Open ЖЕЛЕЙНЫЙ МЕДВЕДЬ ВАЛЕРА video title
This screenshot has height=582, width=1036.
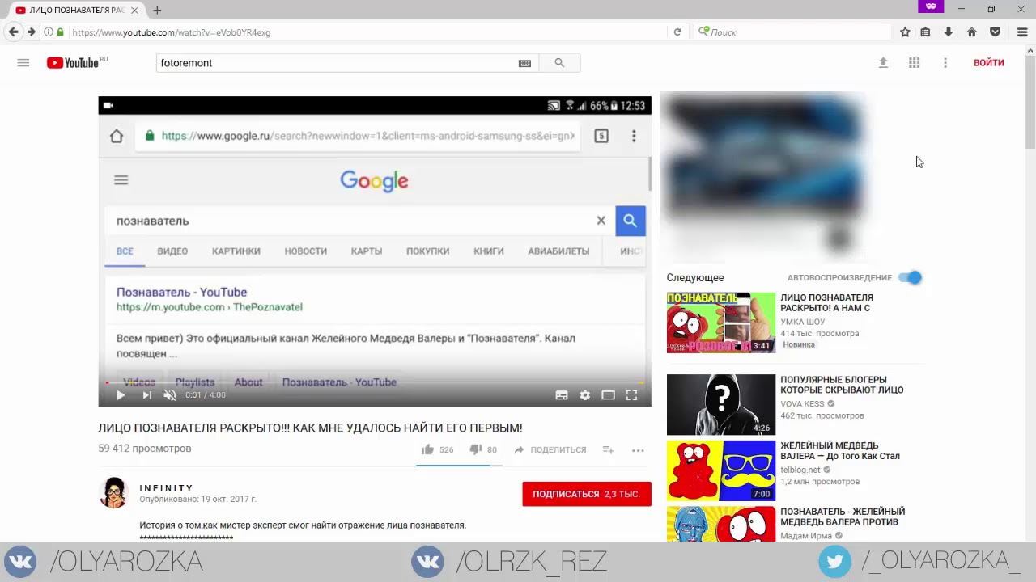[x=840, y=450]
